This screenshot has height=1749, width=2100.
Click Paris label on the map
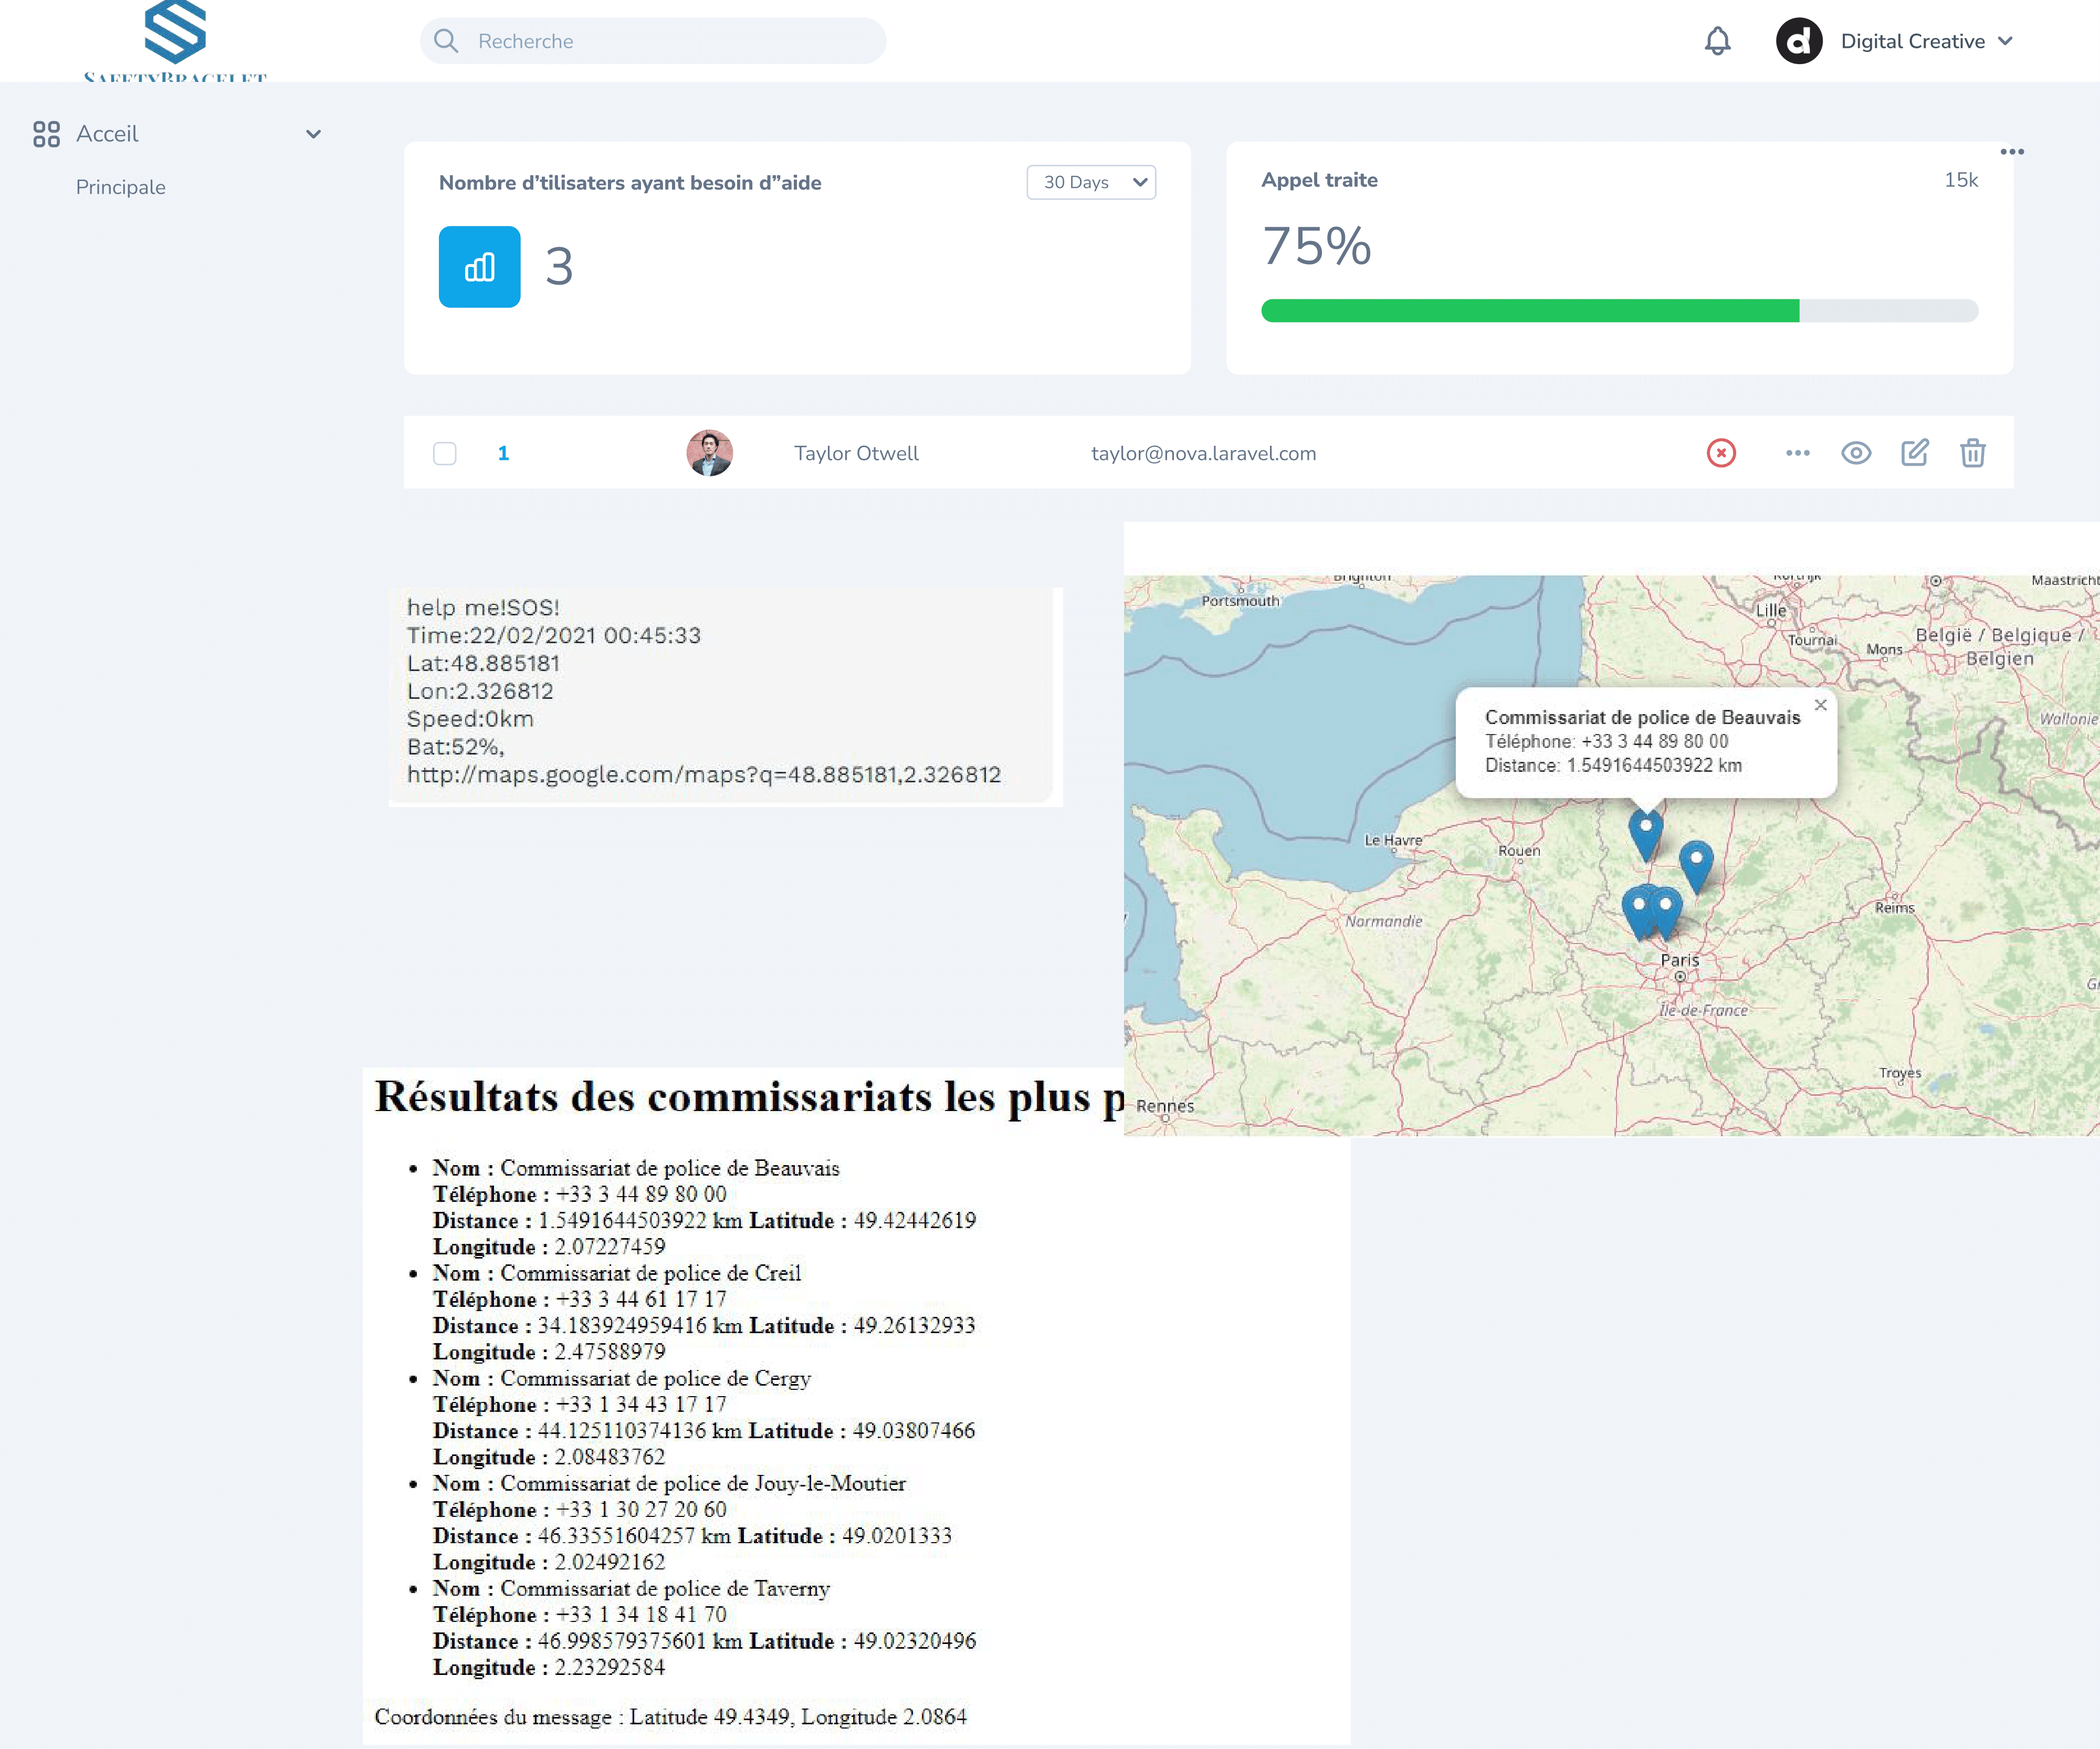point(1679,960)
